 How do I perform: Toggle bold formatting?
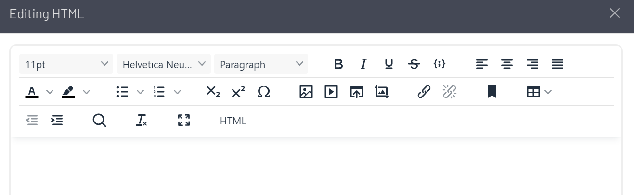tap(338, 64)
